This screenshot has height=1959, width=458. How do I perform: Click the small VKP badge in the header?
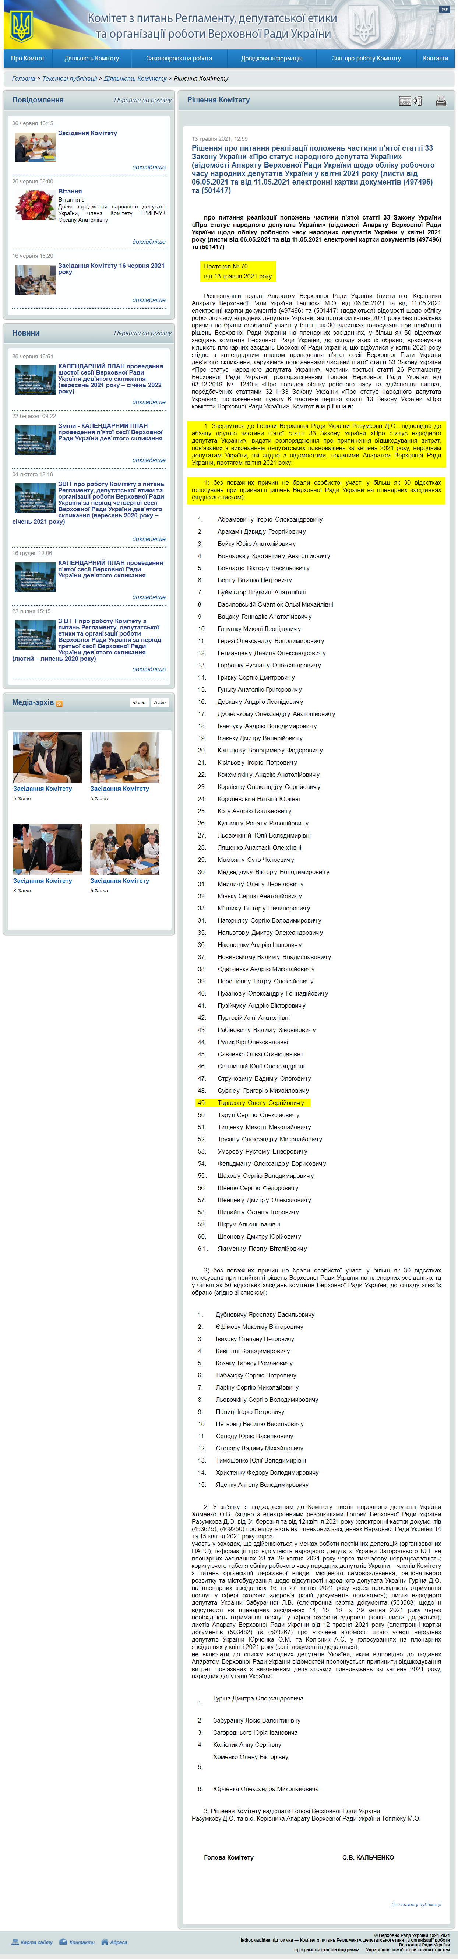(x=444, y=9)
